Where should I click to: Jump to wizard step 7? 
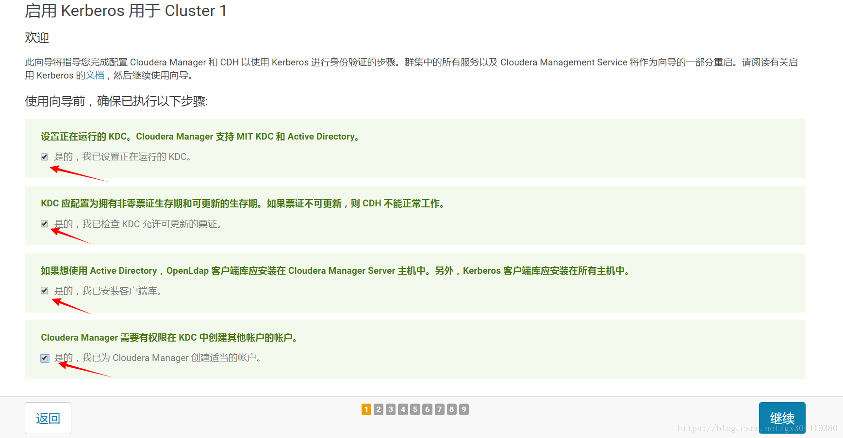pyautogui.click(x=439, y=409)
